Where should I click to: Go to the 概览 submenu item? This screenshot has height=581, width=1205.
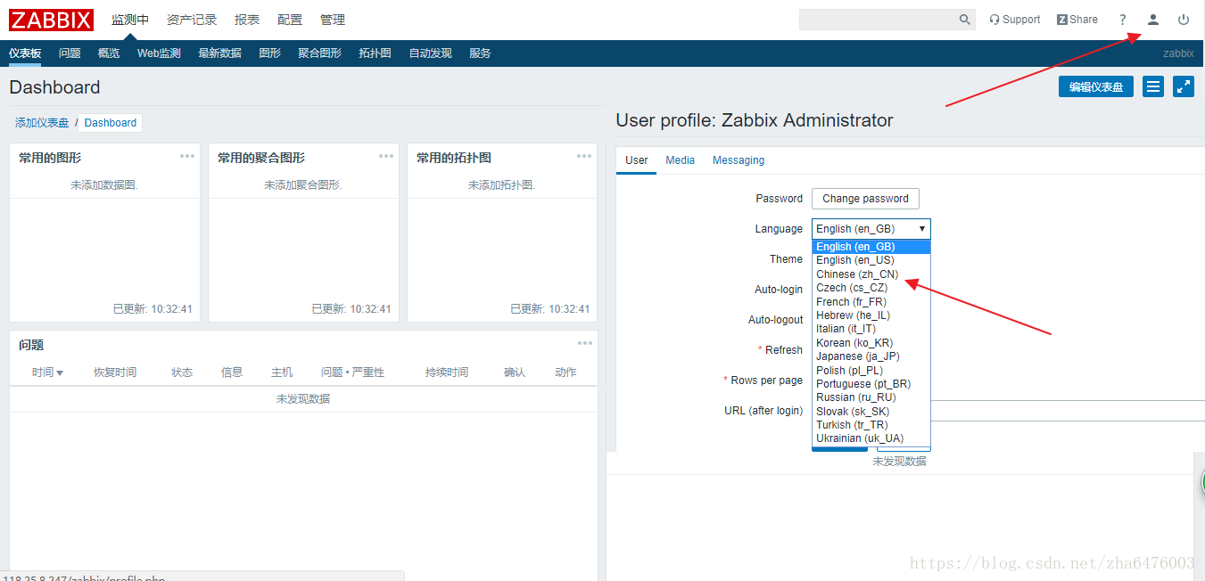(109, 53)
